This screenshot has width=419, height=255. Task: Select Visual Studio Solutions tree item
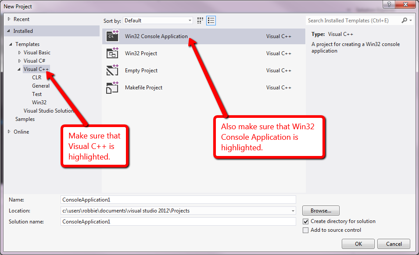point(48,111)
